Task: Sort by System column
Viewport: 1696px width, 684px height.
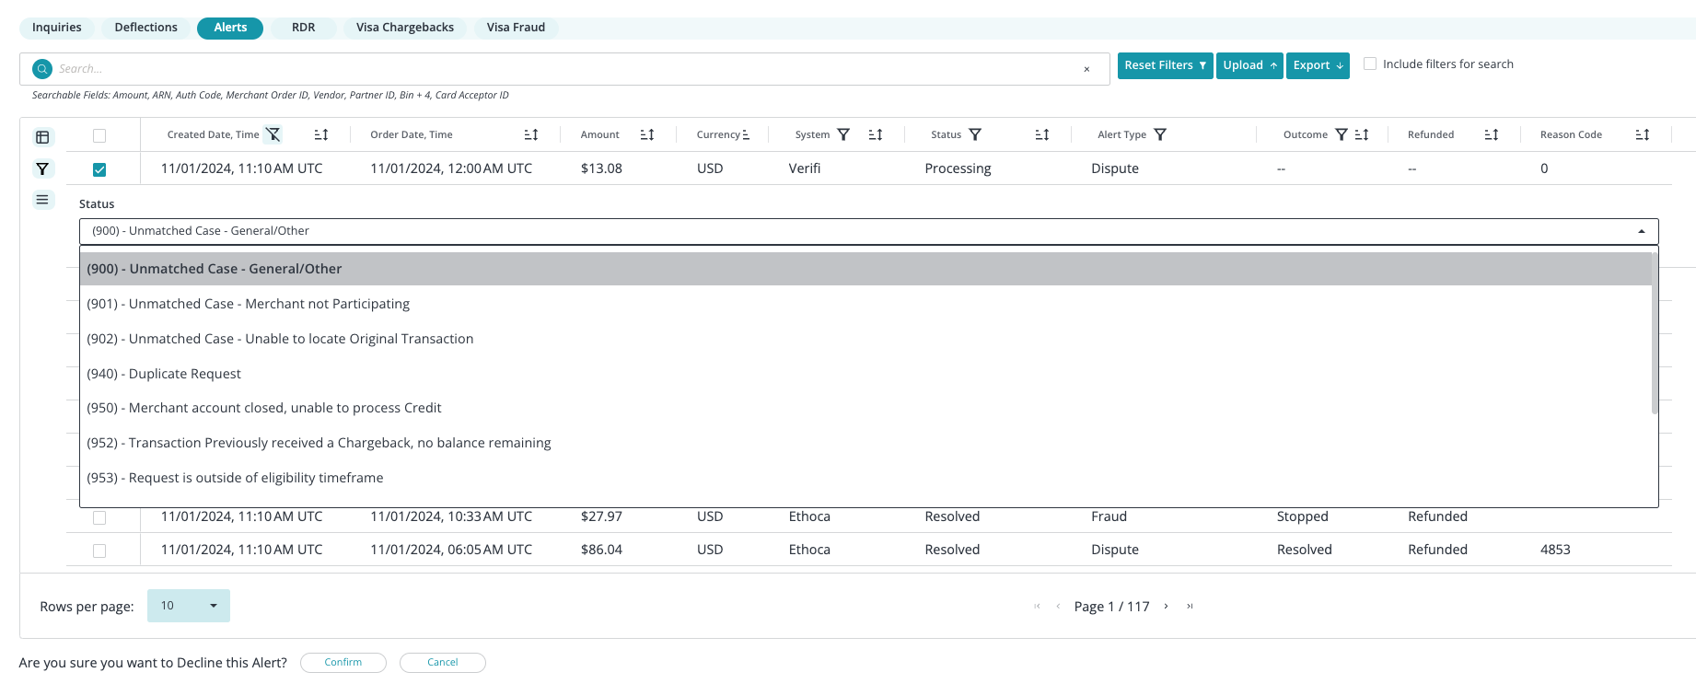Action: click(x=876, y=134)
